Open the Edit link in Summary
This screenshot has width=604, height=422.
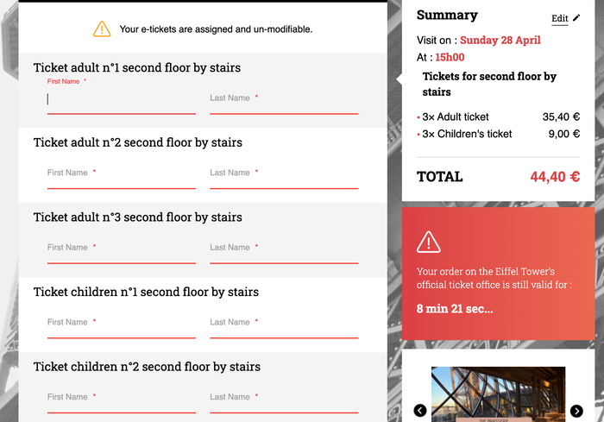pos(560,18)
